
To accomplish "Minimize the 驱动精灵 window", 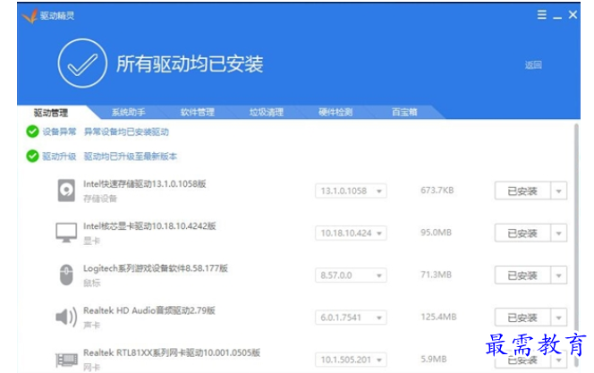I will pos(556,15).
